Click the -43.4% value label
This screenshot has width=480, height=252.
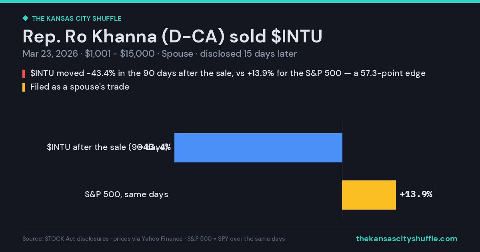(x=155, y=147)
